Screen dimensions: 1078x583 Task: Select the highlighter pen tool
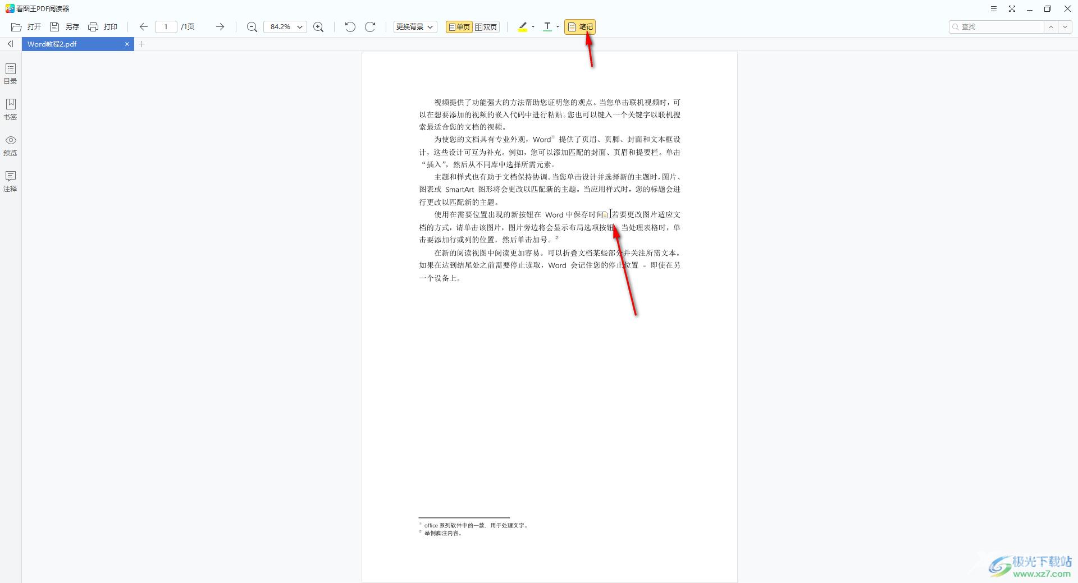(523, 27)
